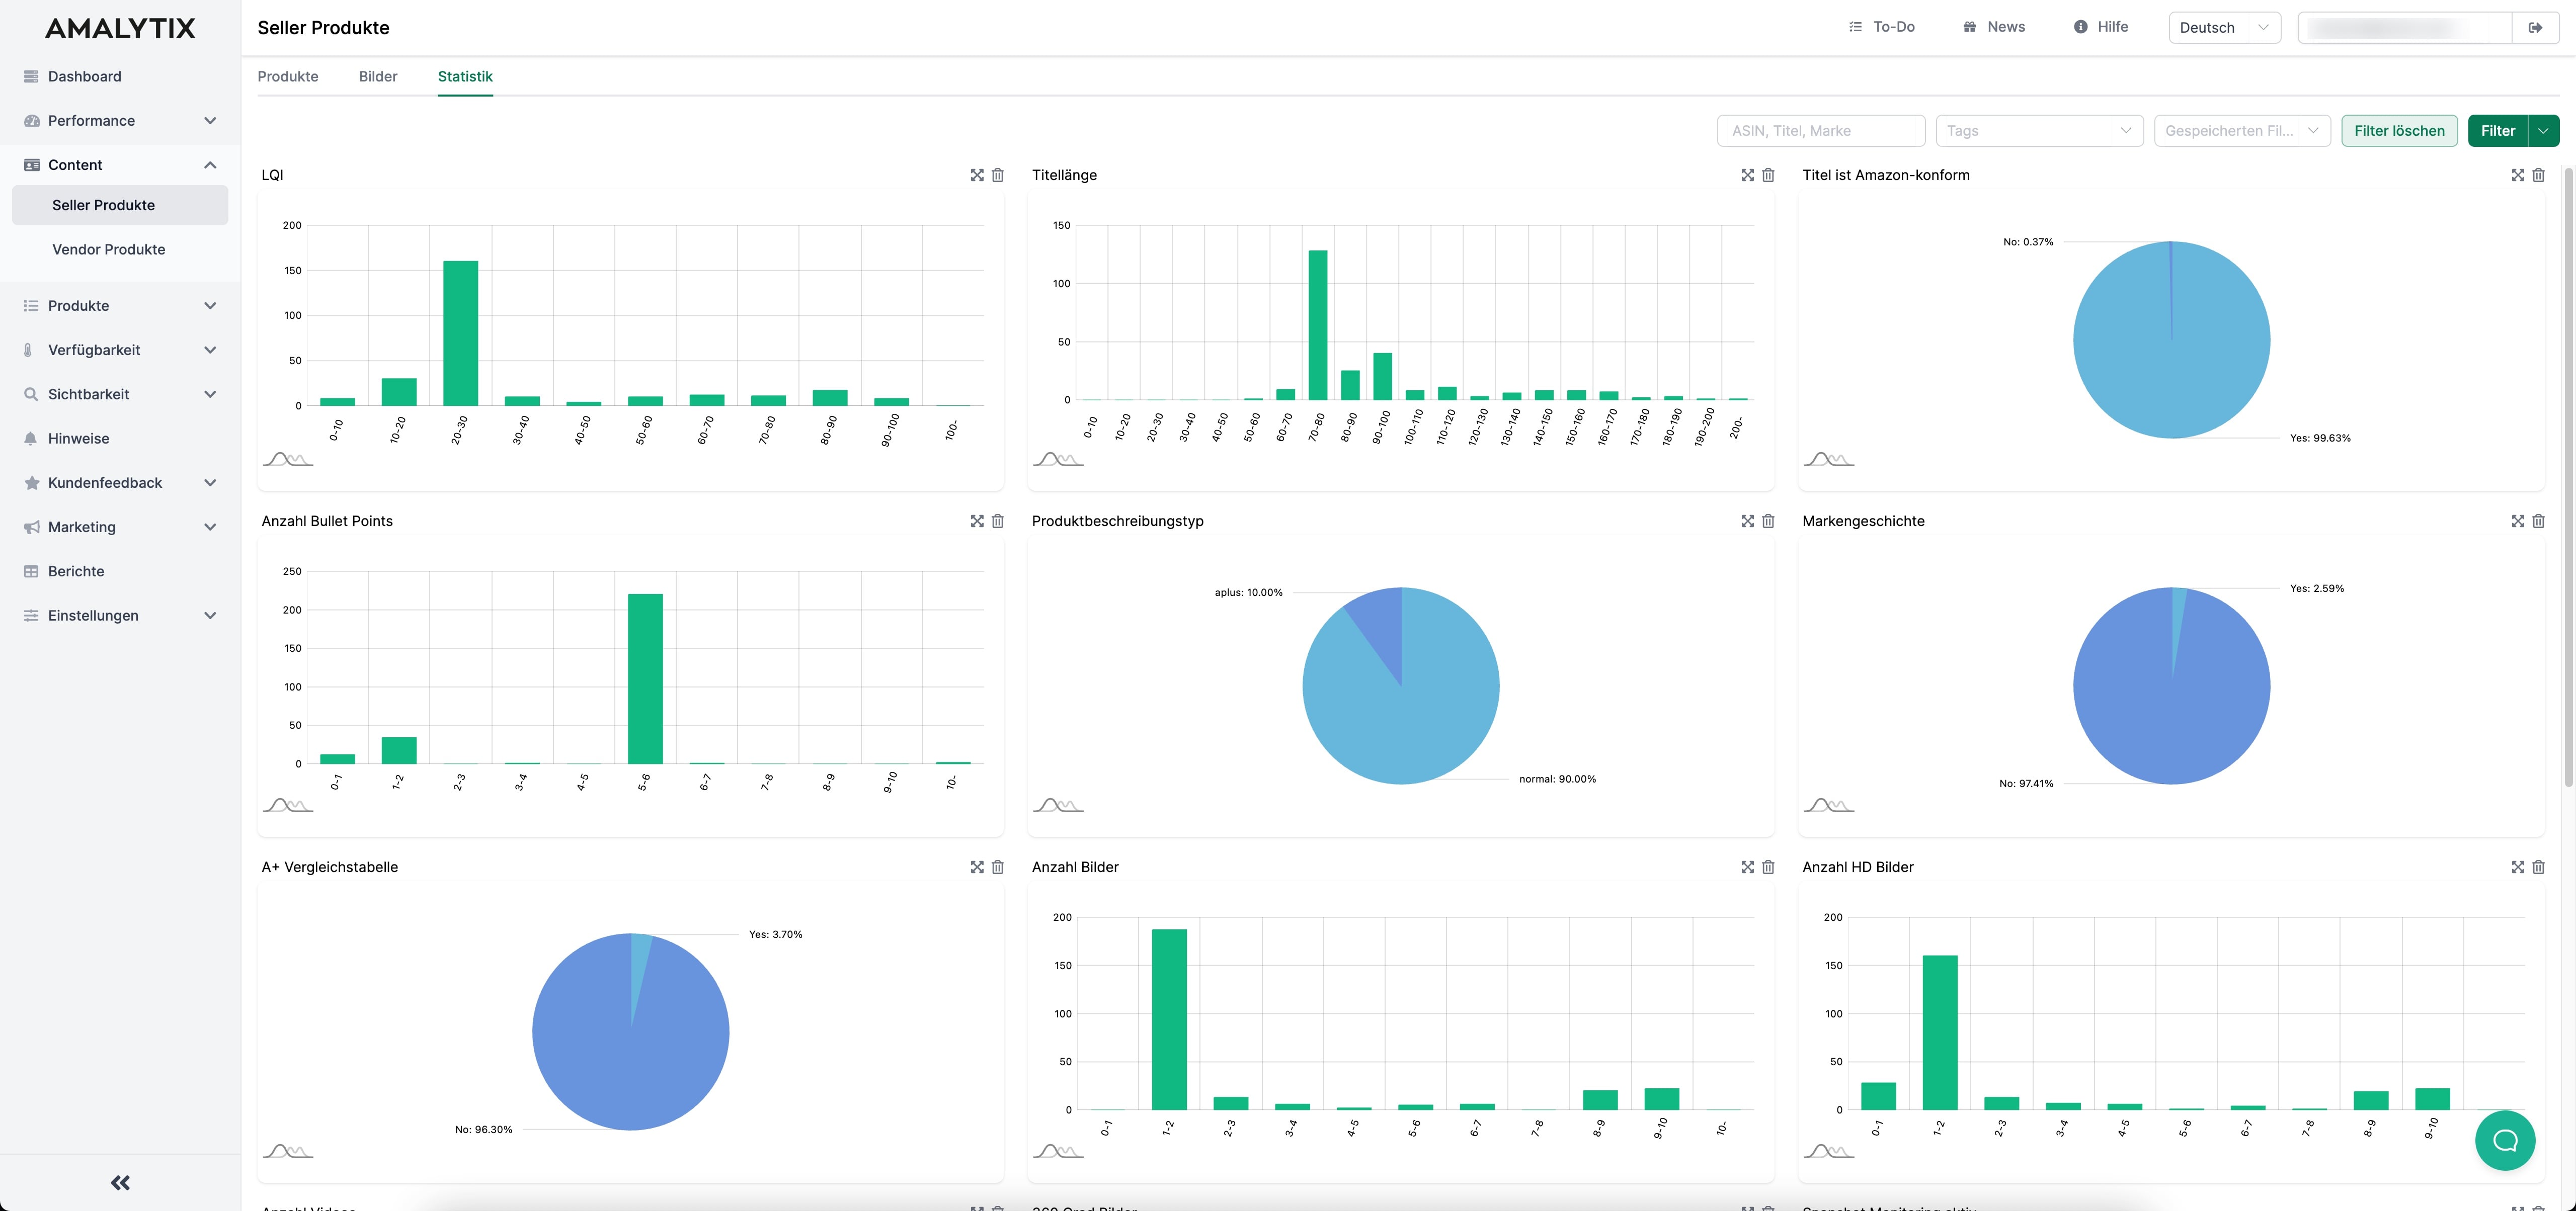Open the chat support bubble
Image resolution: width=2576 pixels, height=1211 pixels.
coord(2504,1140)
